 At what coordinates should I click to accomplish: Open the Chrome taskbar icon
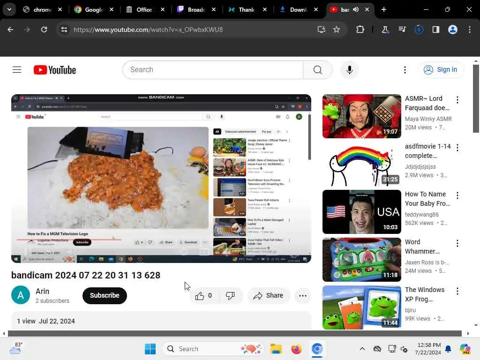pyautogui.click(x=317, y=349)
